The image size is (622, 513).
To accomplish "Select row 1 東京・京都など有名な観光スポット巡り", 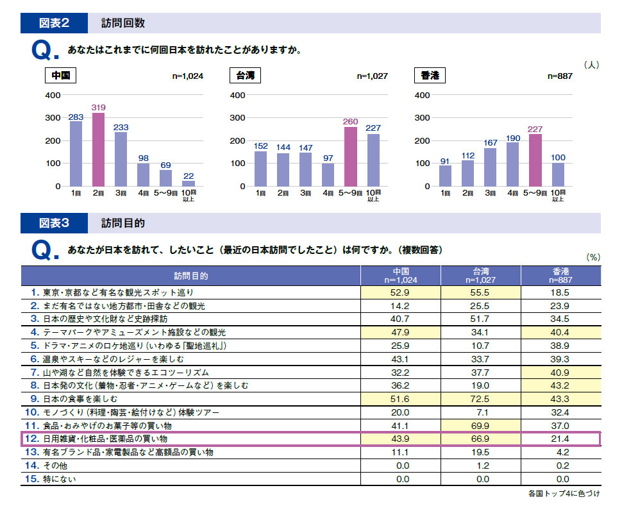I will pyautogui.click(x=311, y=292).
